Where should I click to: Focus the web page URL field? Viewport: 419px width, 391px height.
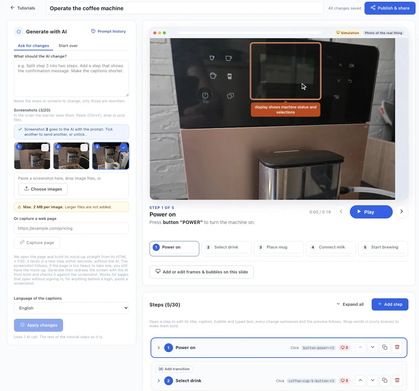[x=71, y=228]
